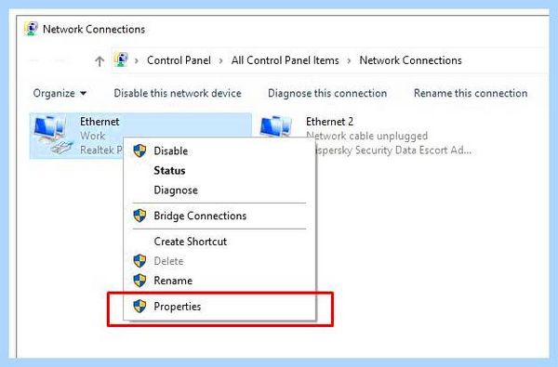Choose Bridge Connections from the context menu

click(x=219, y=216)
